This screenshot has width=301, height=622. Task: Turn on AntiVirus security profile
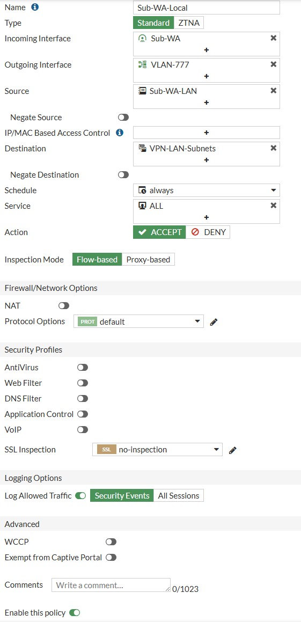(83, 368)
